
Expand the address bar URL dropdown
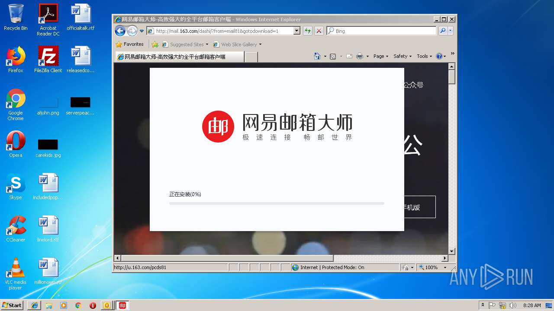297,31
